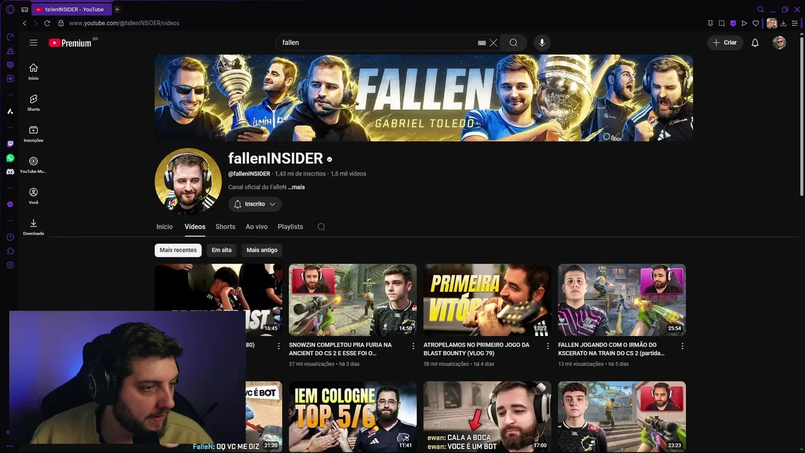Click the @fallenINSIDER channel handle
The height and width of the screenshot is (453, 805).
click(x=249, y=174)
